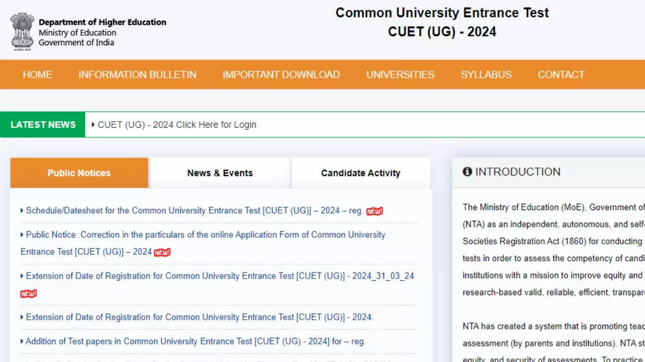Open CUET (UG) - 2024 Click Here for Login

(x=177, y=125)
